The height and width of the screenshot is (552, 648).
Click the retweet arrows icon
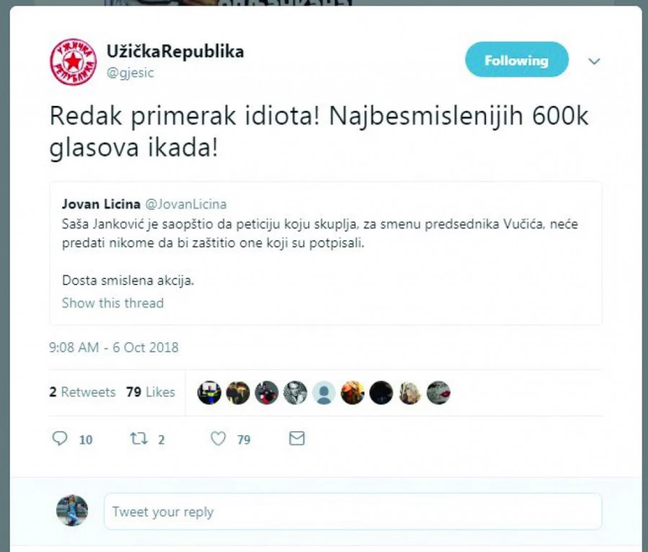coord(138,438)
